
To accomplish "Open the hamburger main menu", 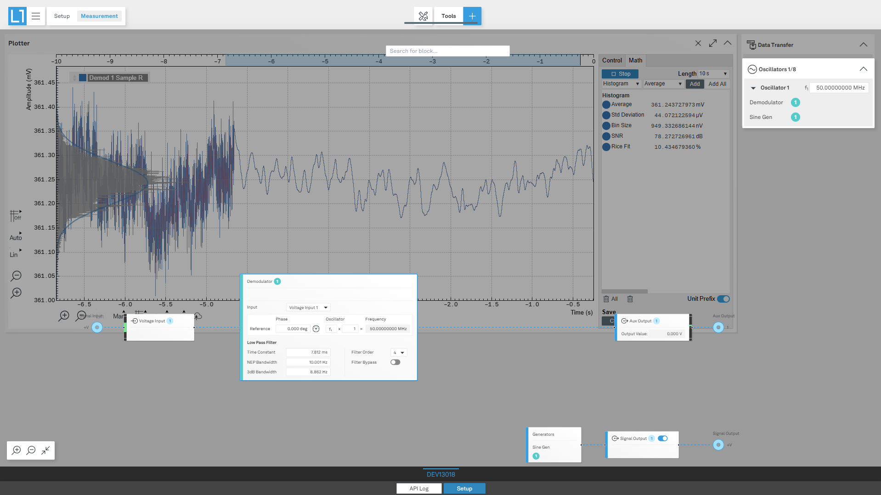I will (x=36, y=16).
